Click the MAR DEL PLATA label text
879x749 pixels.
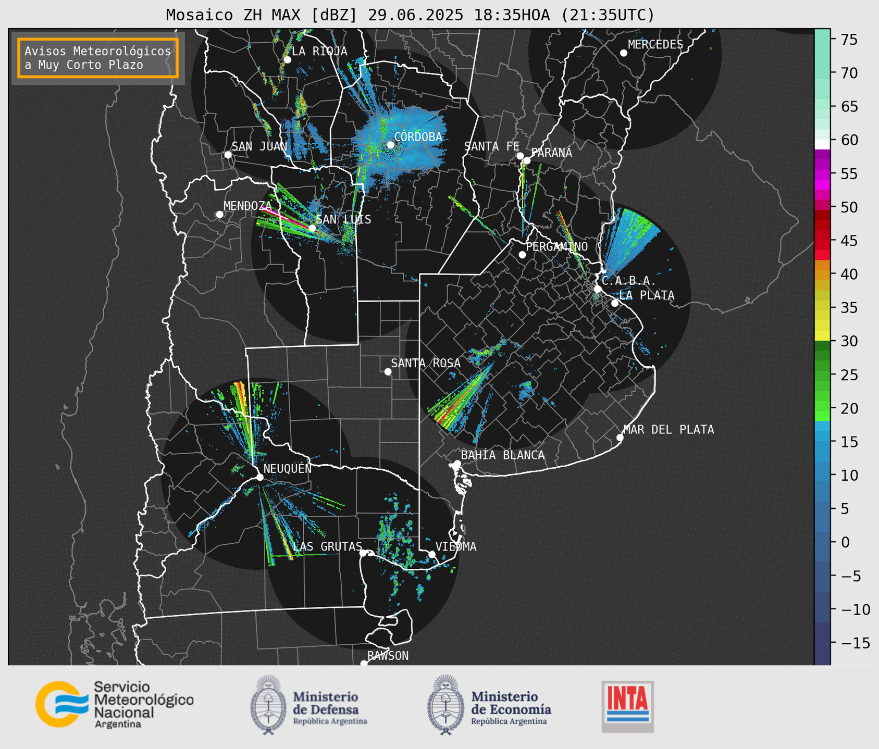[668, 430]
